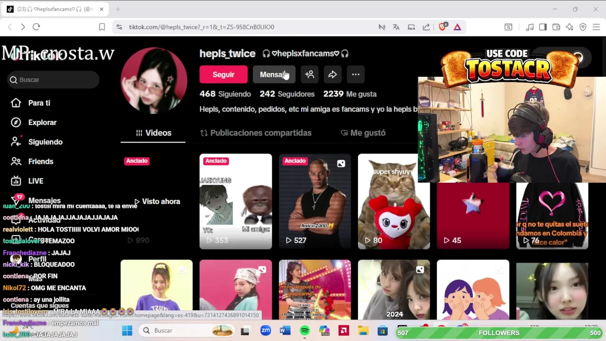The width and height of the screenshot is (606, 341).
Task: Open the video thumbnail labeled 2024
Action: point(394,290)
